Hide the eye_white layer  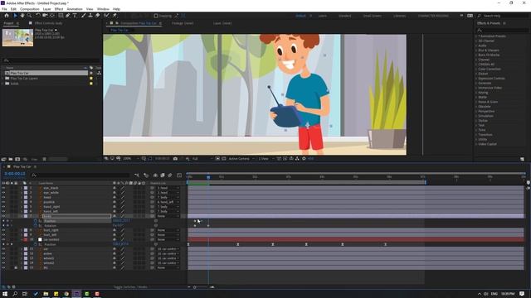click(3, 193)
